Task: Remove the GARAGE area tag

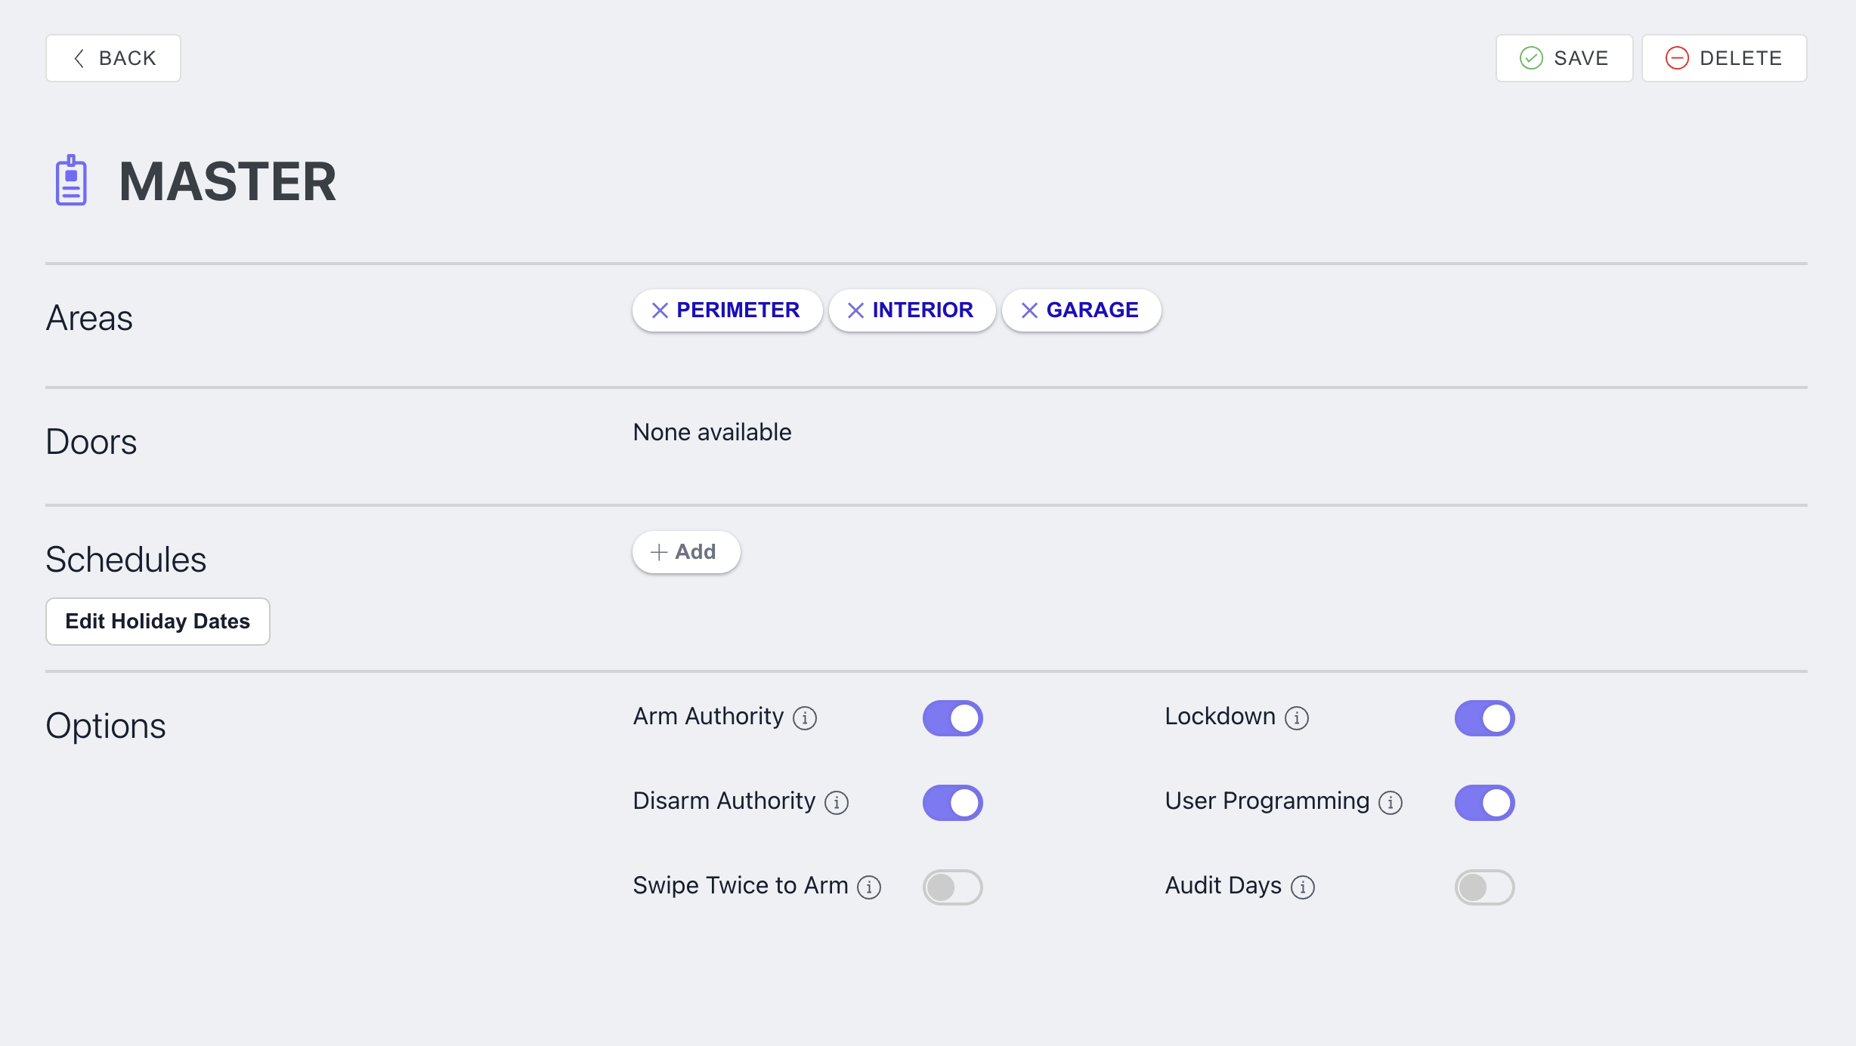Action: (1029, 310)
